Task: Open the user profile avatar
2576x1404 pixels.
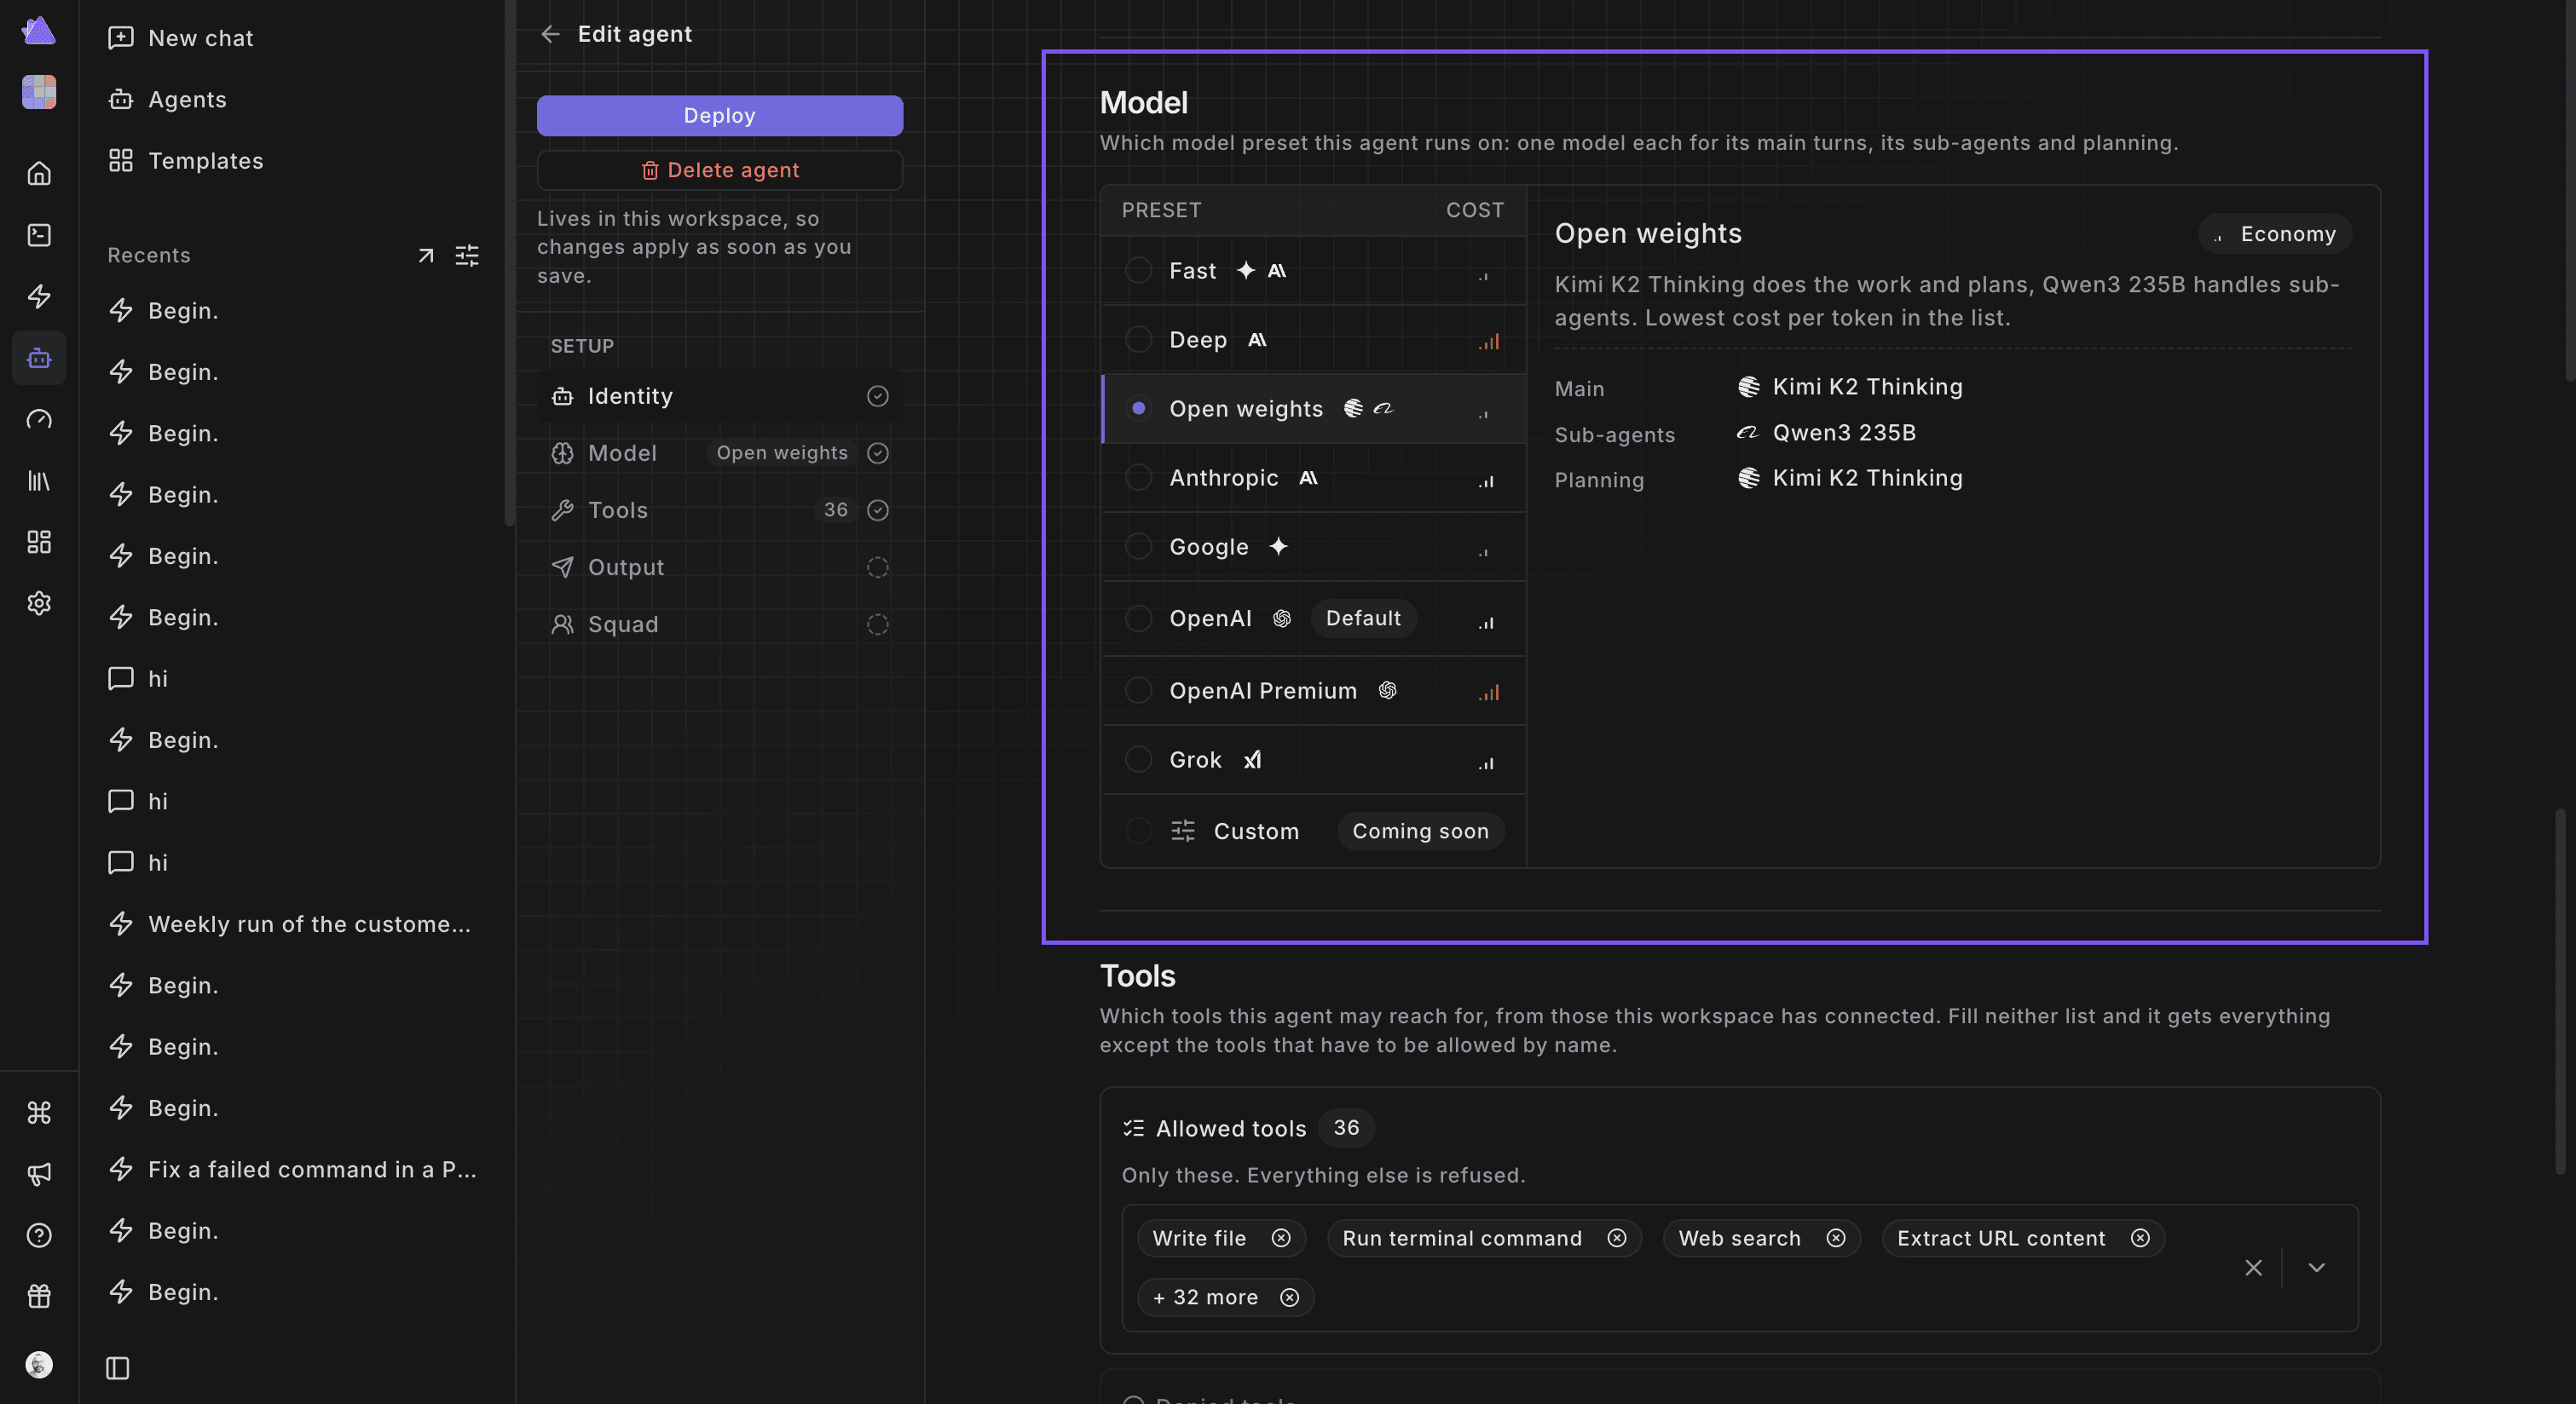Action: (39, 1365)
